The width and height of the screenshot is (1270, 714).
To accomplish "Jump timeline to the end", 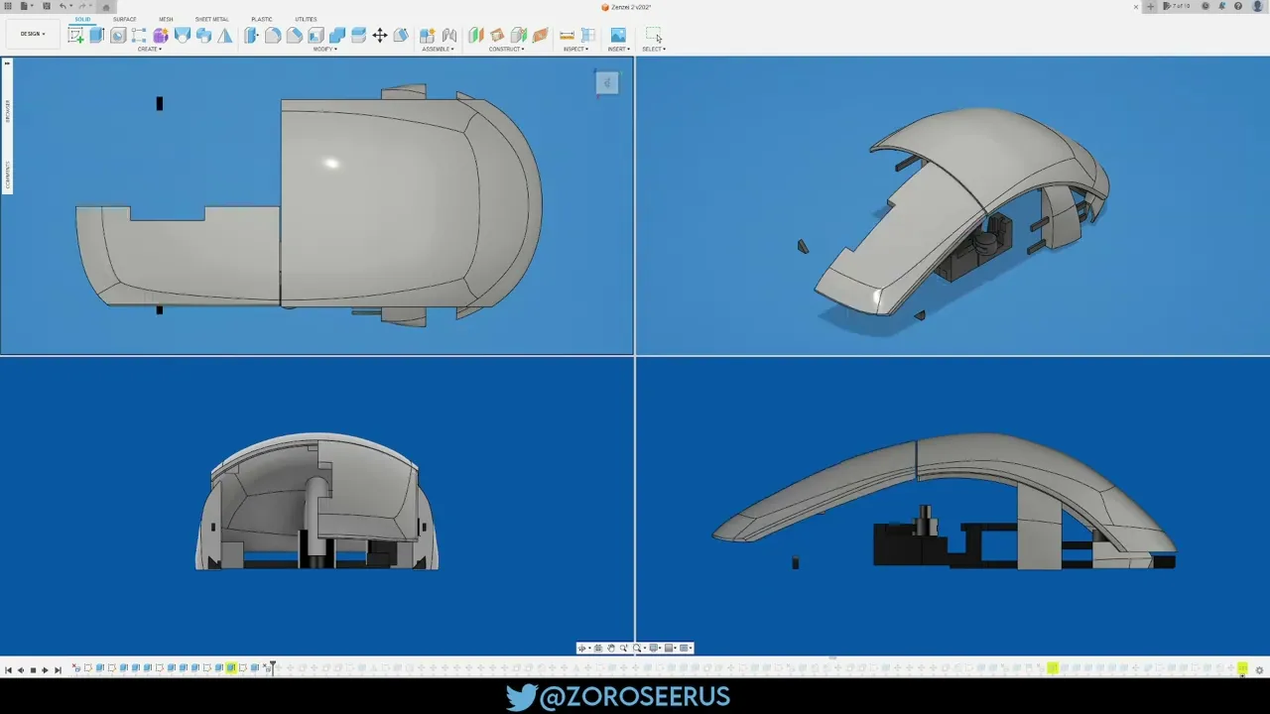I will point(58,670).
